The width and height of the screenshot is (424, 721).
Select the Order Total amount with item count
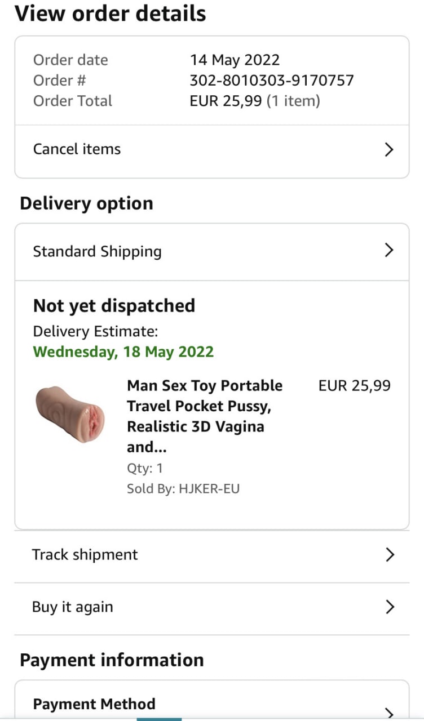[255, 101]
